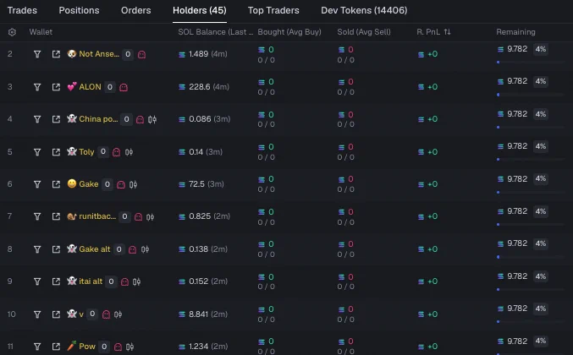This screenshot has height=355, width=573.
Task: Click candlestick icon in Toly row
Action: (x=129, y=152)
